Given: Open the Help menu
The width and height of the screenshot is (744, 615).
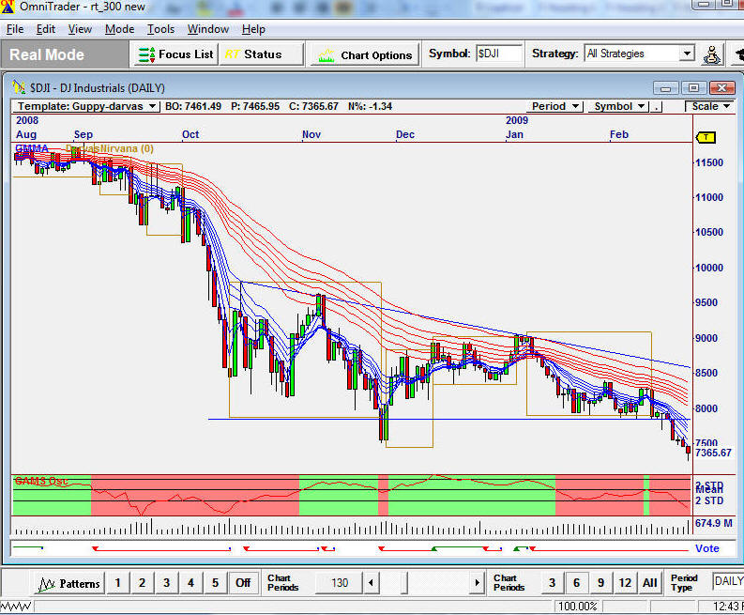Looking at the screenshot, I should (x=253, y=29).
